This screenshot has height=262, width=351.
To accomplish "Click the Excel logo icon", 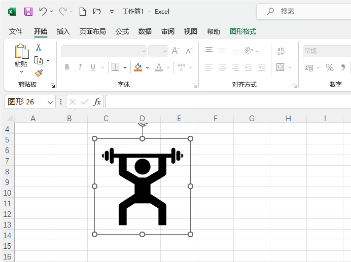I will coord(12,12).
